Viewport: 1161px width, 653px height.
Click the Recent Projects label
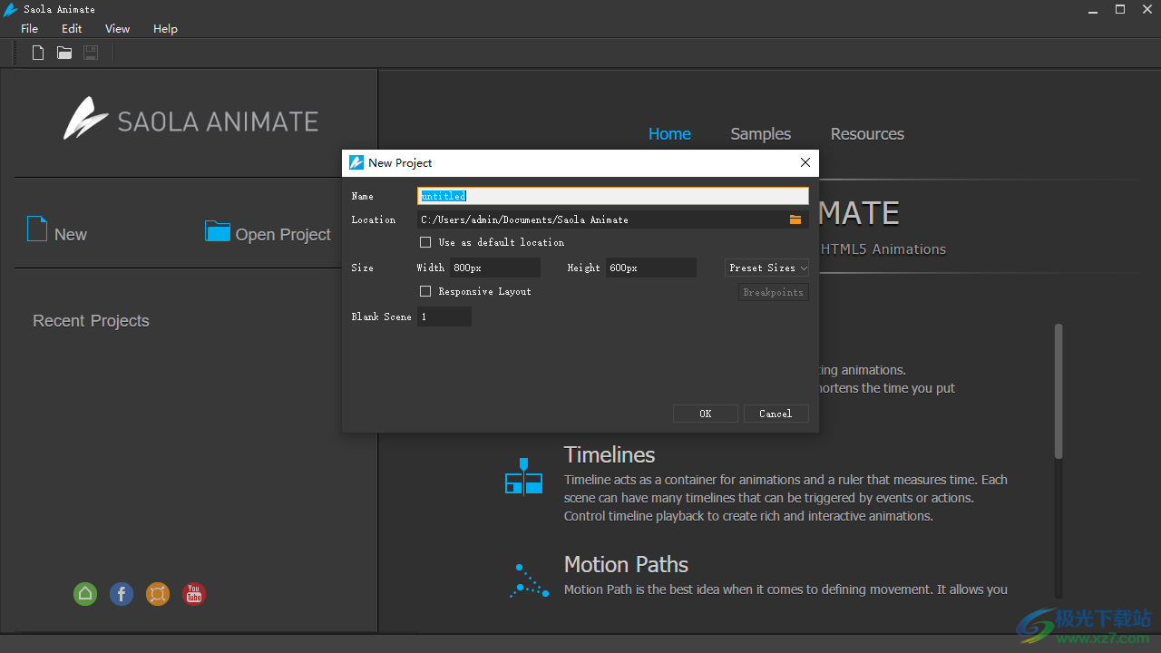coord(91,321)
